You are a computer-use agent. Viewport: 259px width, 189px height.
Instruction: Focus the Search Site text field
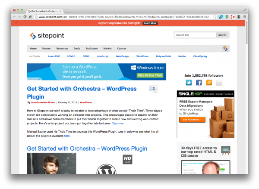[196, 35]
